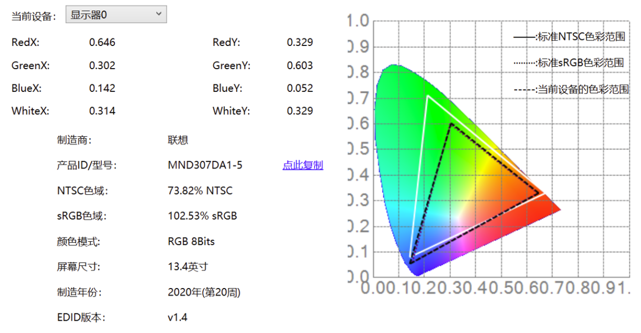Screen dimensions: 641x333
Task: Click the EDID版本 label
Action: pos(81,317)
